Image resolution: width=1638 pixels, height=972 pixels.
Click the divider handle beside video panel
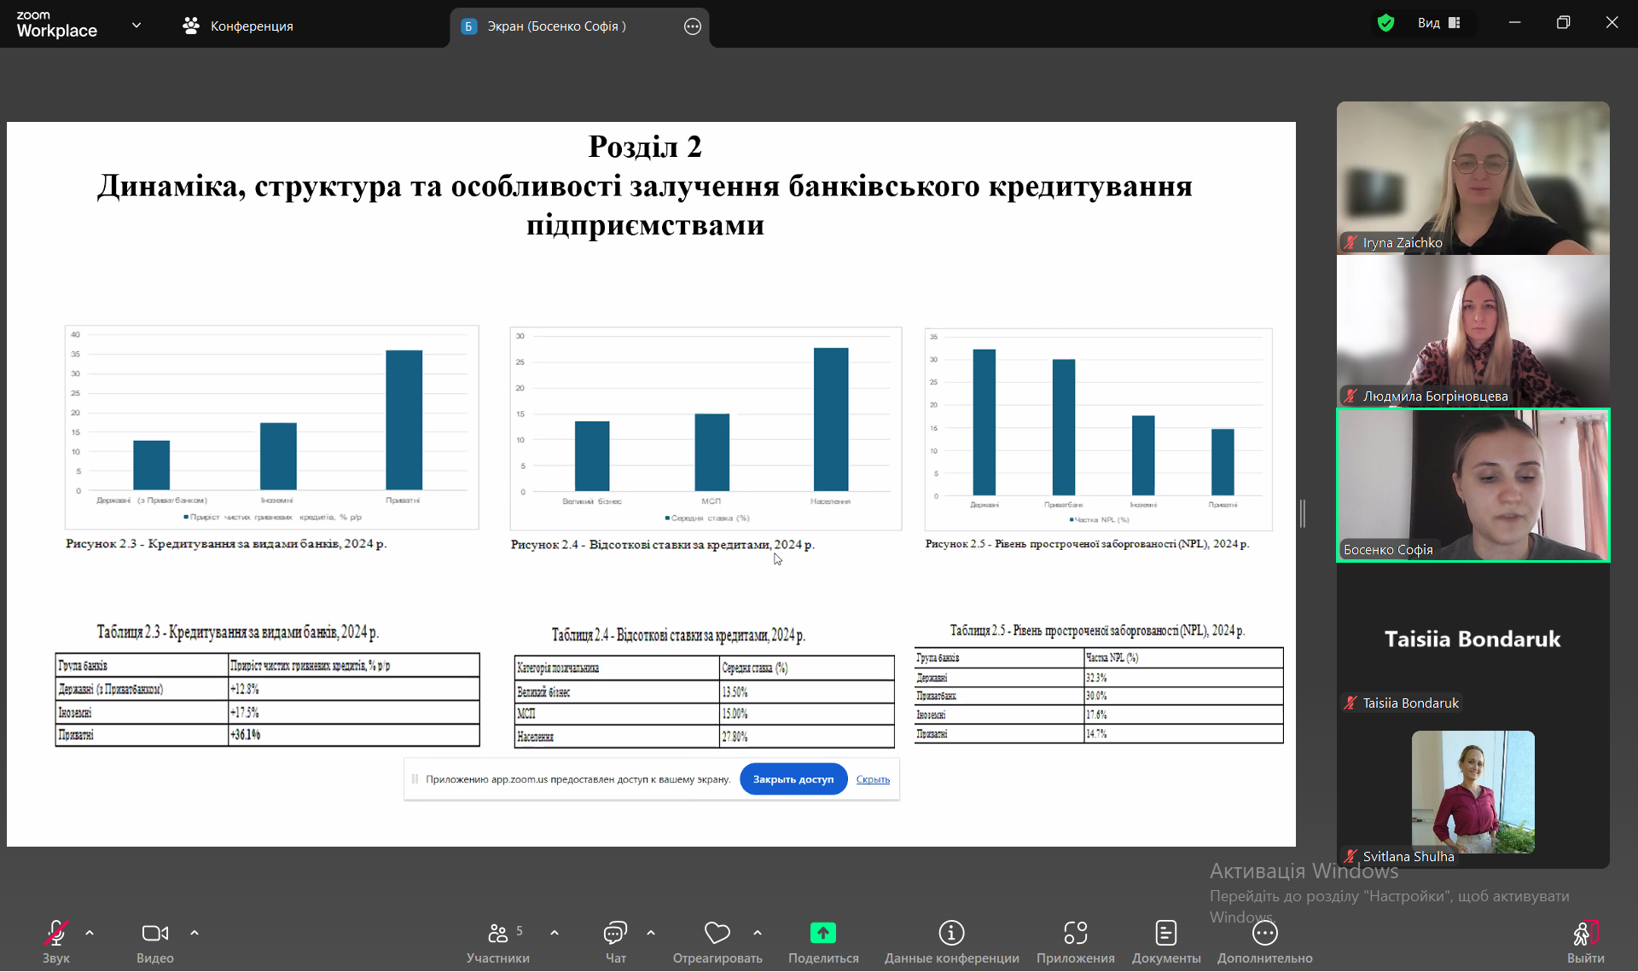[1303, 513]
